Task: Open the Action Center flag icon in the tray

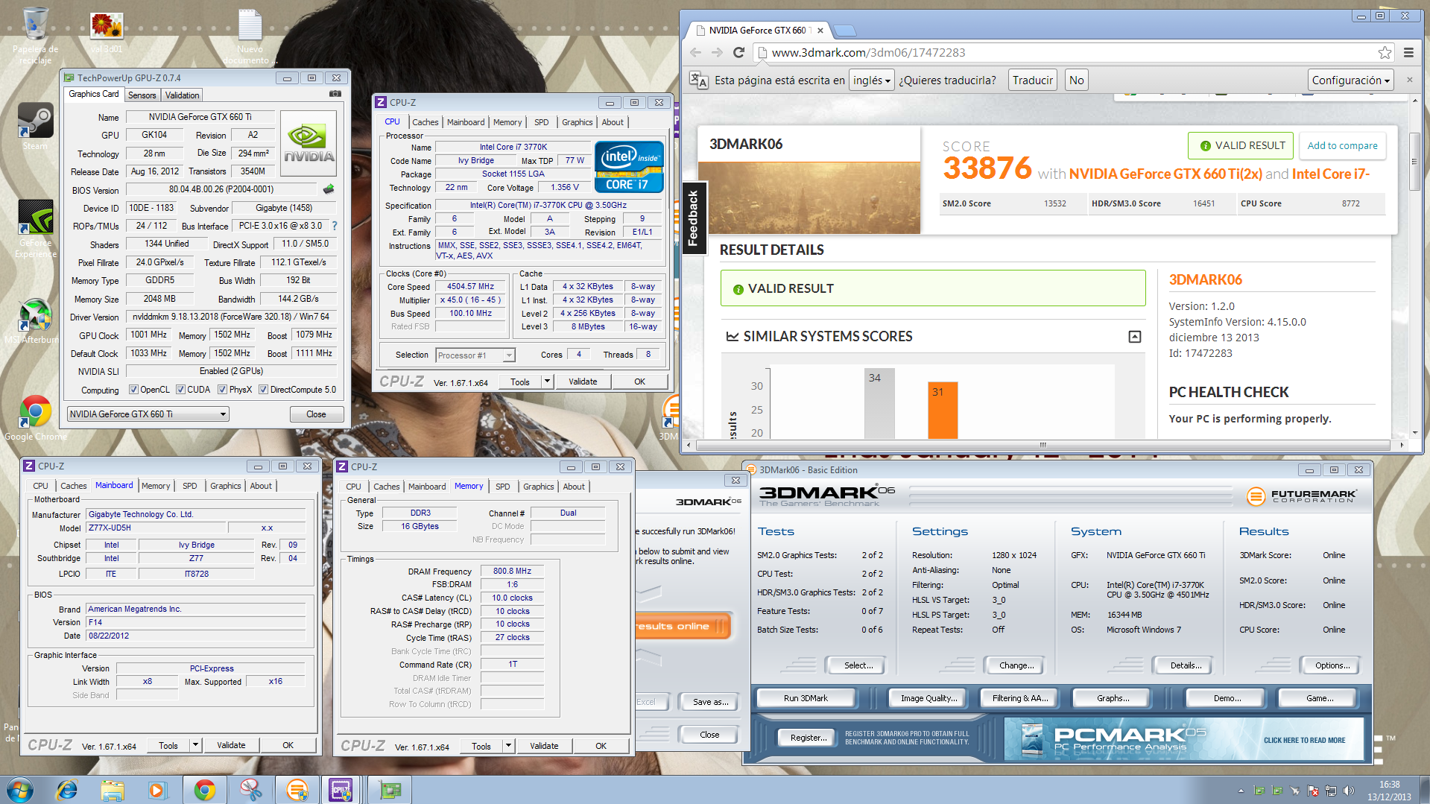Action: (1313, 791)
